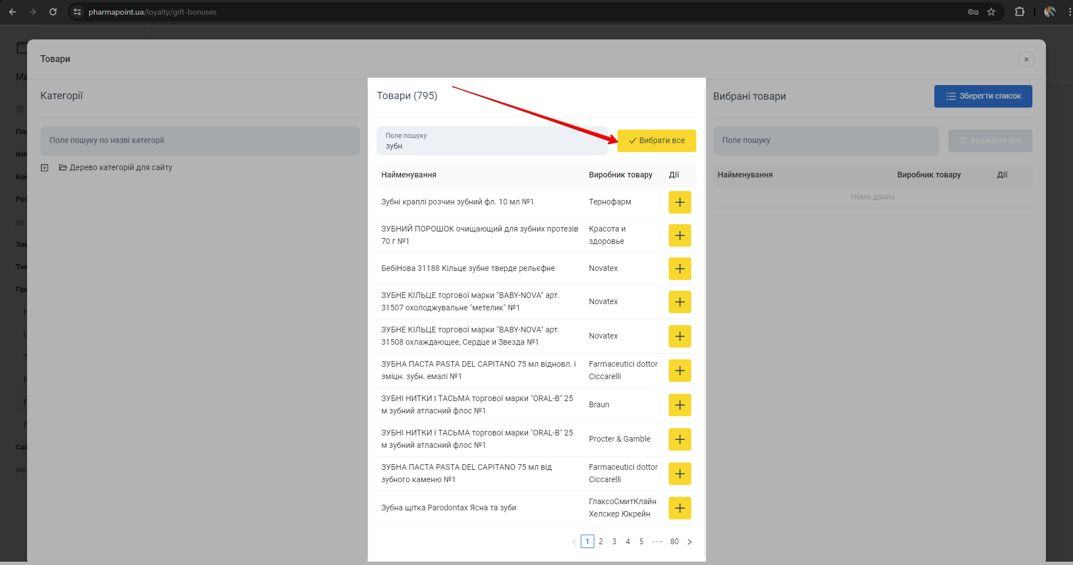The height and width of the screenshot is (565, 1073).
Task: Open browser extensions puzzle icon
Action: [x=1019, y=12]
